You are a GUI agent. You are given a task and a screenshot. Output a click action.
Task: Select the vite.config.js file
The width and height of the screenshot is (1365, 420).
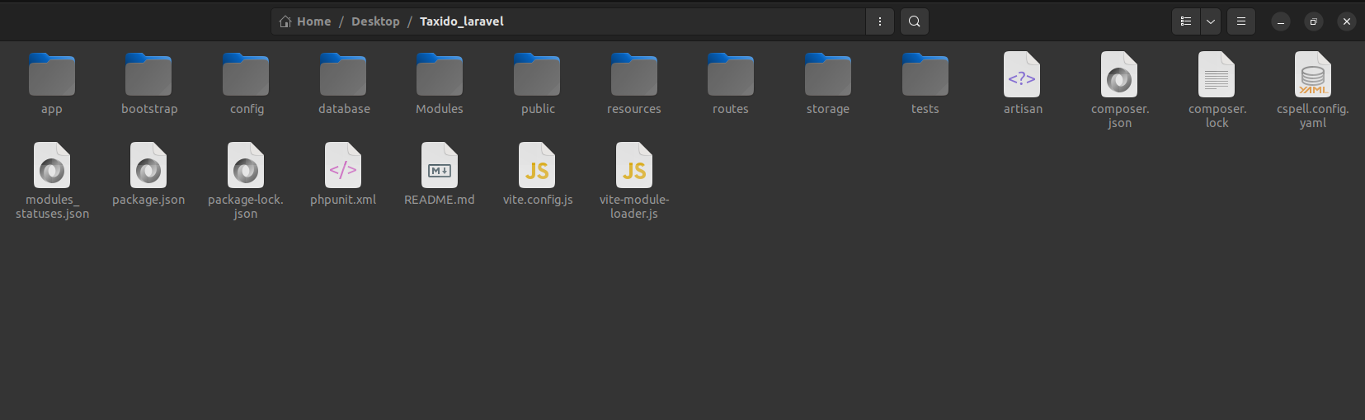coord(537,167)
